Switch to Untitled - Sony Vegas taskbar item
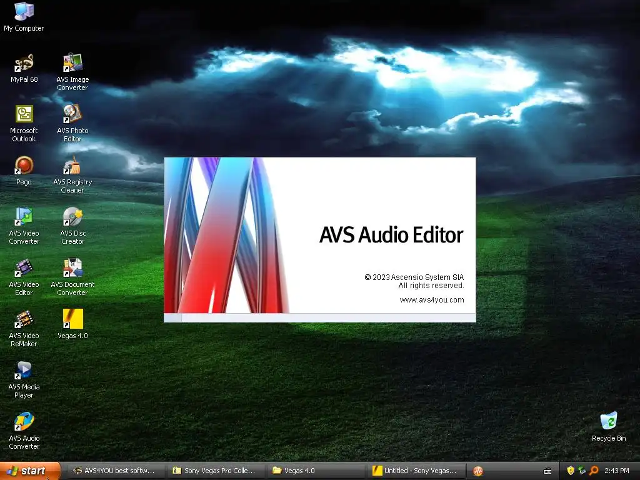Screen dimensions: 640x480 416,471
